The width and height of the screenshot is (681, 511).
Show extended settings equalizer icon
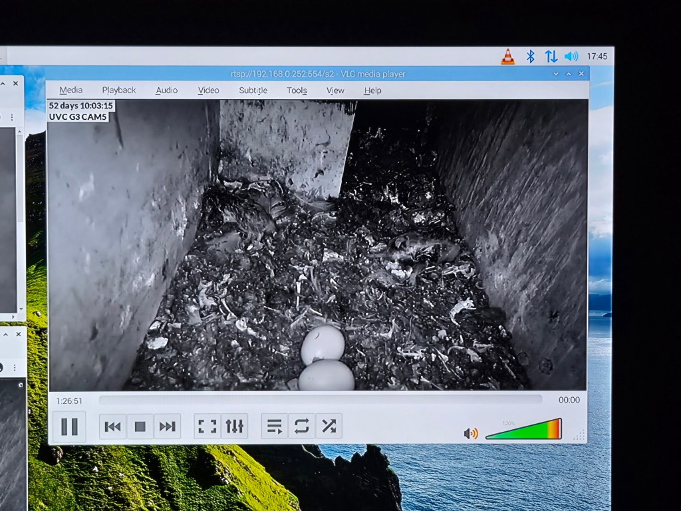tap(234, 426)
